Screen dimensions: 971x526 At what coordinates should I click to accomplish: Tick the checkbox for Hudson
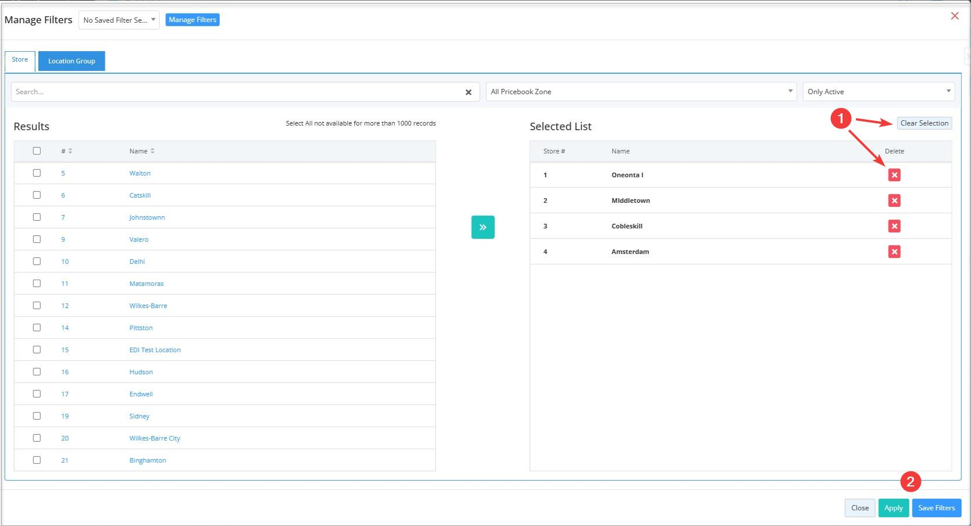click(37, 371)
